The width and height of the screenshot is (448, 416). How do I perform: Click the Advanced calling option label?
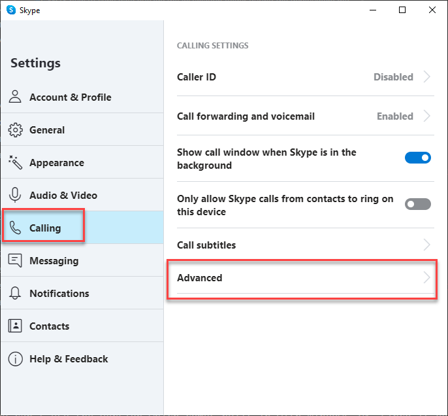200,278
